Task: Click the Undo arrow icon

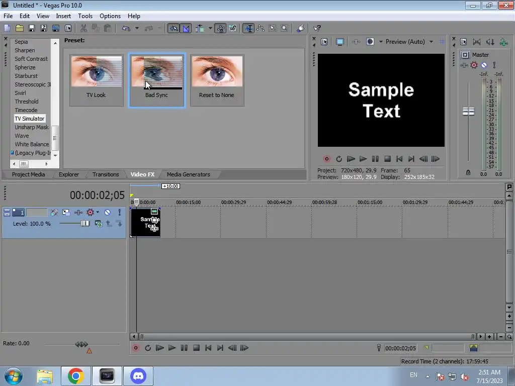Action: click(x=126, y=29)
